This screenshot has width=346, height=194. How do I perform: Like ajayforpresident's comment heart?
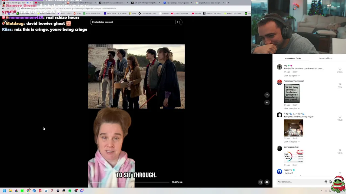[x=340, y=150]
